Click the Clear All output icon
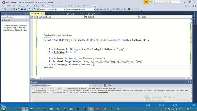This screenshot has height=111, width=197. tap(105, 85)
